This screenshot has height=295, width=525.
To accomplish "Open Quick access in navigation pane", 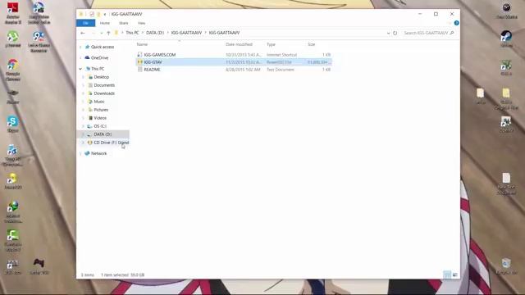I will pyautogui.click(x=103, y=47).
